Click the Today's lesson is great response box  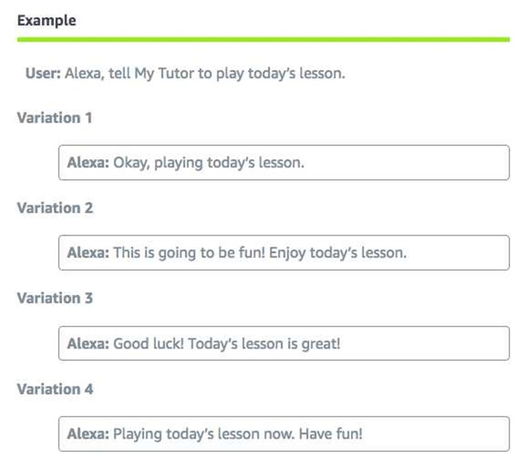click(284, 343)
